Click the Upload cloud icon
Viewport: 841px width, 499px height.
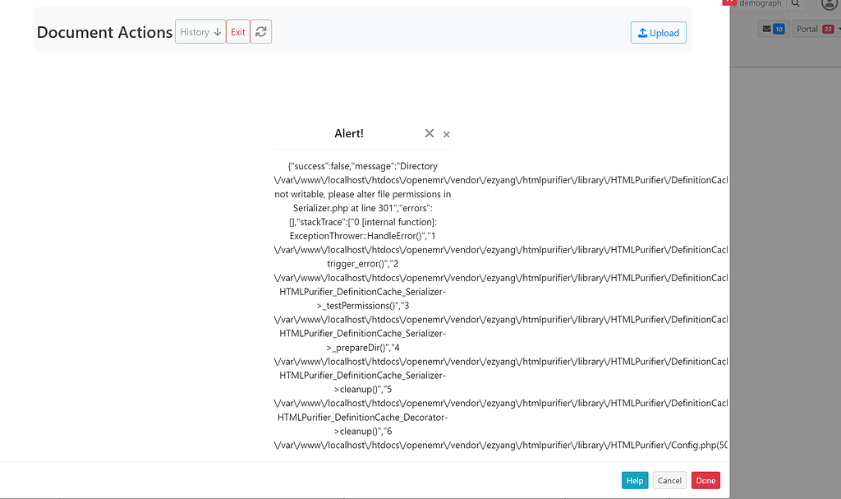click(x=643, y=33)
